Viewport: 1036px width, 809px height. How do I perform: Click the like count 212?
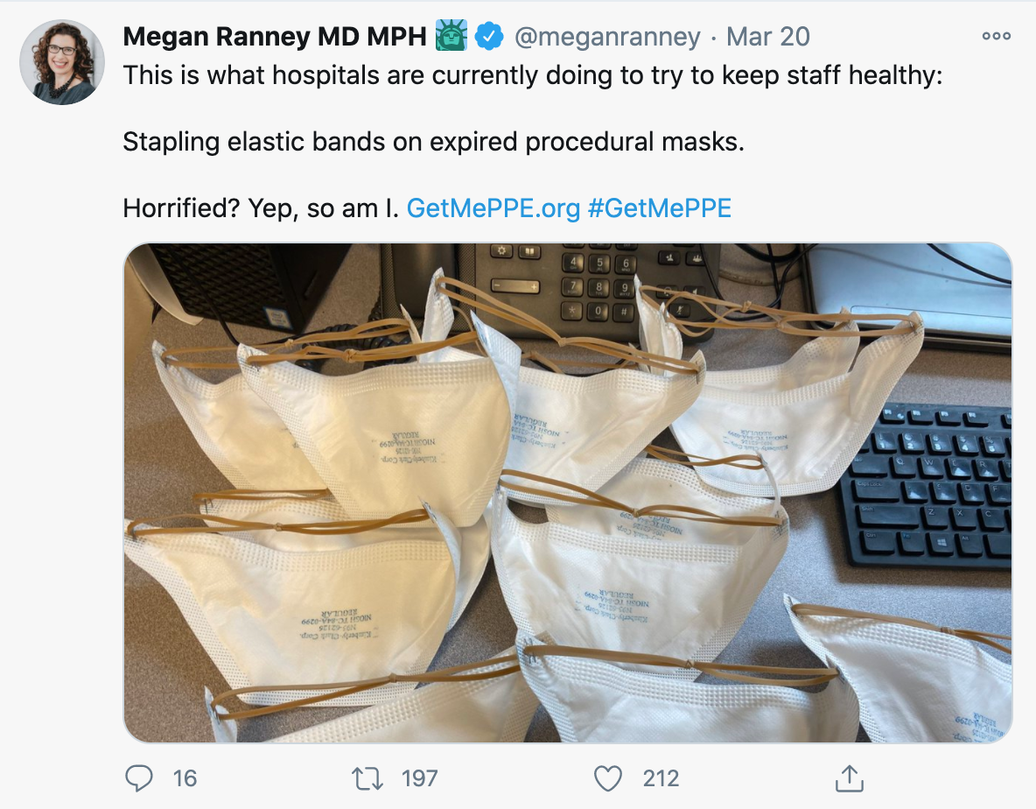coord(661,778)
